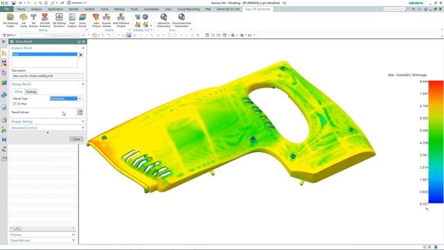This screenshot has width=444, height=250.
Task: Click the Undo arrow icon
Action: [x=20, y=3]
